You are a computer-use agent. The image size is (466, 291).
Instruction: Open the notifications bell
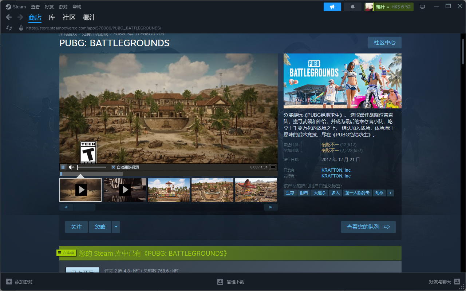(x=353, y=7)
